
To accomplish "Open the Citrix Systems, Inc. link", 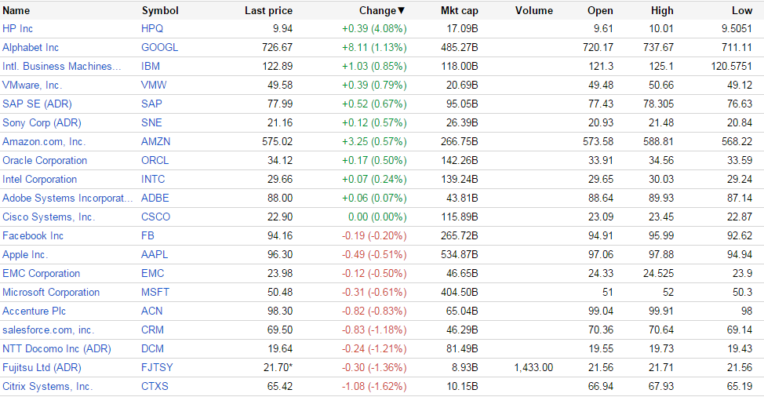I will click(x=47, y=387).
